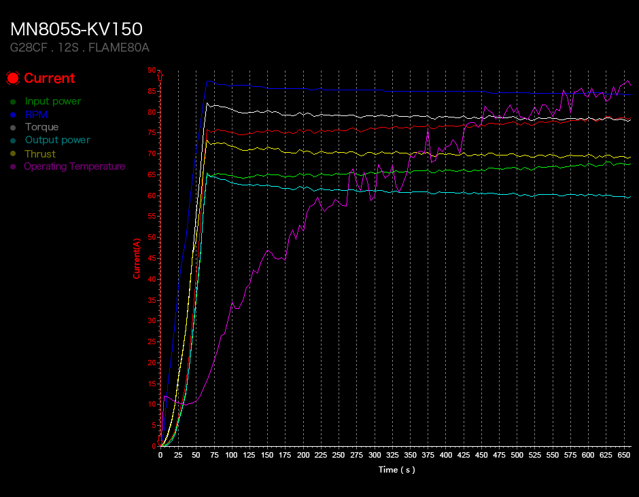
Task: Click the red Current selected dot icon
Action: coord(13,78)
